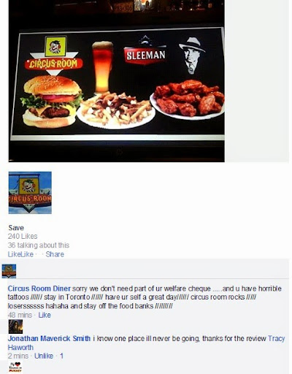This screenshot has width=292, height=374.
Task: Like the Circus Room Diner comment
Action: point(45,315)
